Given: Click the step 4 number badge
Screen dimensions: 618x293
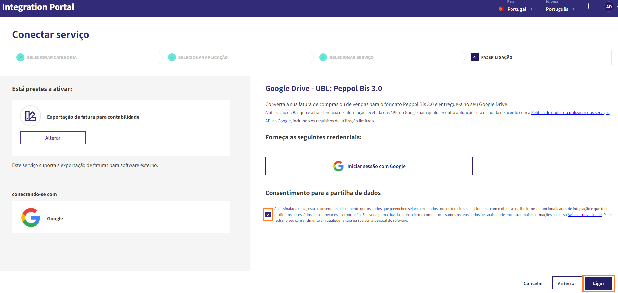Looking at the screenshot, I should pos(474,57).
